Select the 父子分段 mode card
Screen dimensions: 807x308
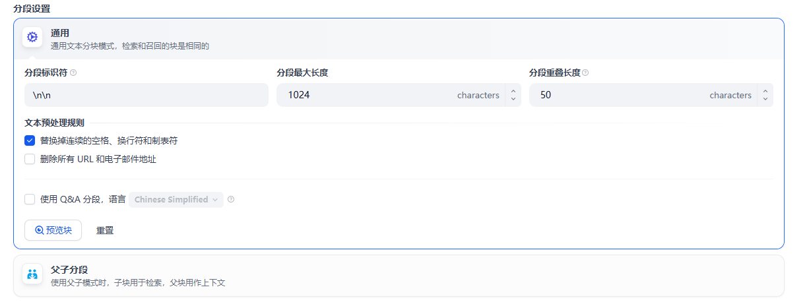(x=399, y=276)
